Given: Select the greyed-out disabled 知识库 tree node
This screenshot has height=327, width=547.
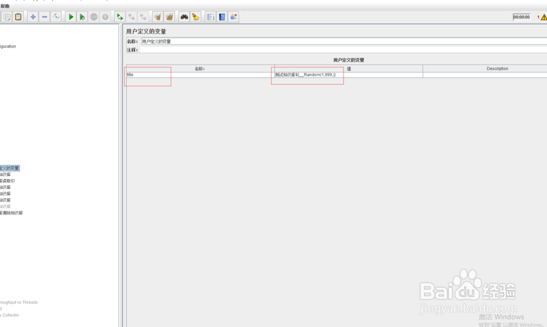Looking at the screenshot, I should click(5, 206).
